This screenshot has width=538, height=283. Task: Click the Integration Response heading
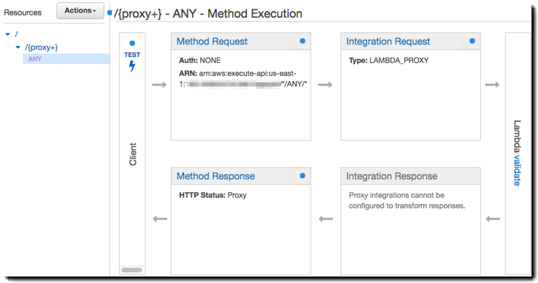pos(392,176)
